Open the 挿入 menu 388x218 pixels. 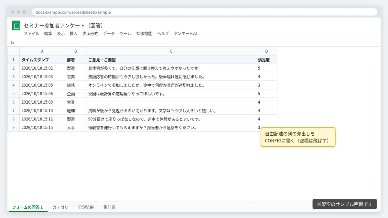[x=74, y=33]
